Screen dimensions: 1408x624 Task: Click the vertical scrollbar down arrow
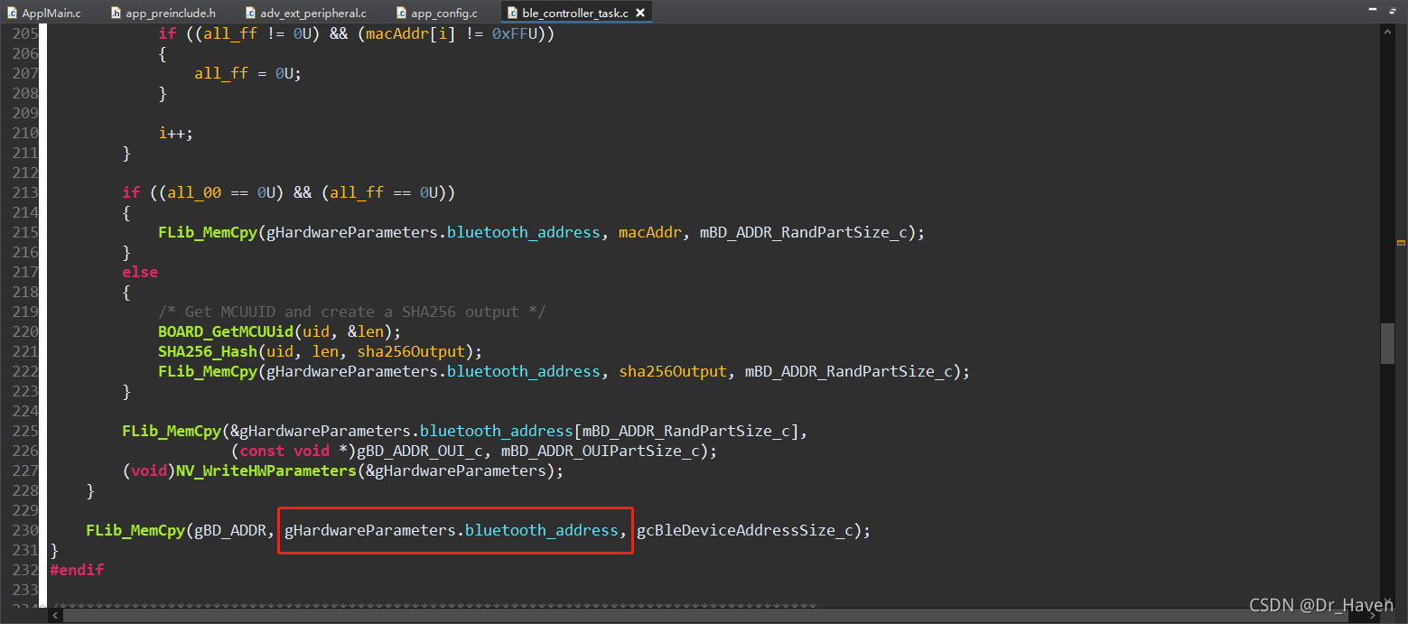1388,600
